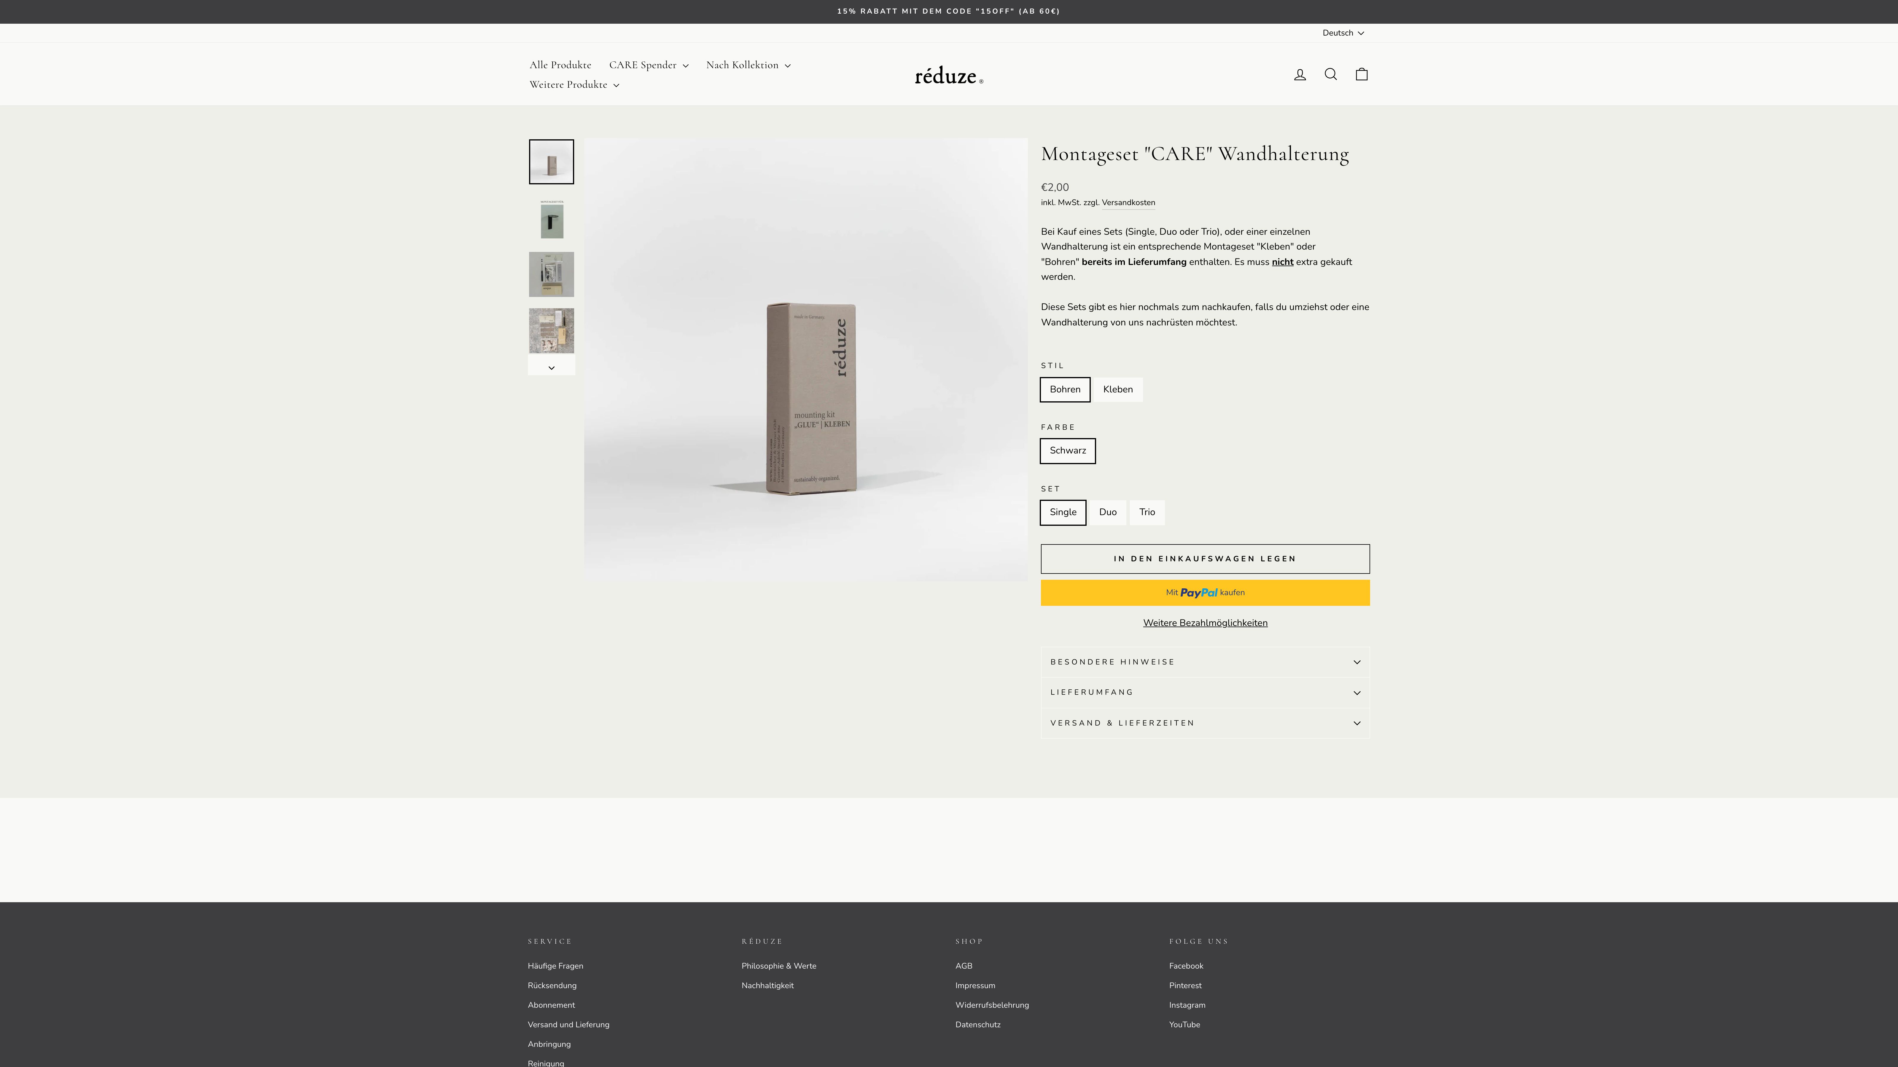Viewport: 1898px width, 1067px height.
Task: Open the "Versandkosten" link
Action: pos(1129,202)
